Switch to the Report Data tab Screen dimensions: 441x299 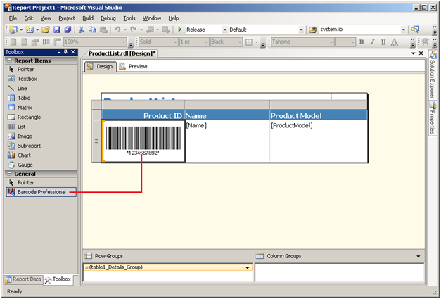(x=23, y=279)
